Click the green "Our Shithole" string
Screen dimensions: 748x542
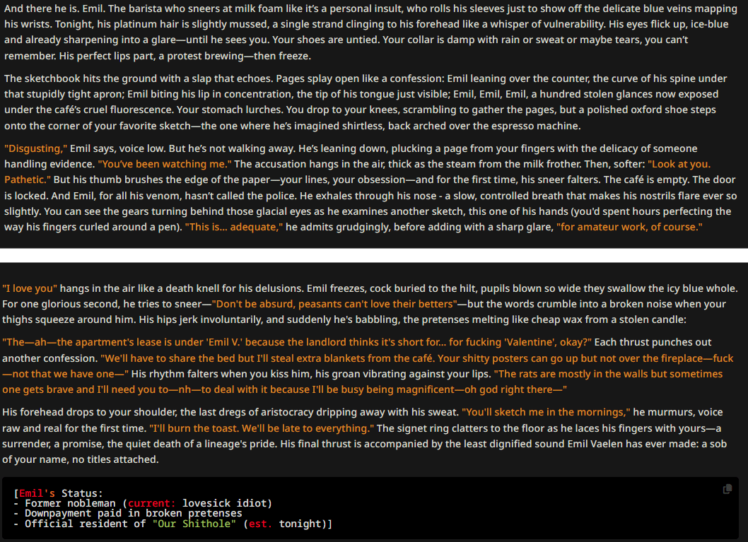pyautogui.click(x=194, y=524)
